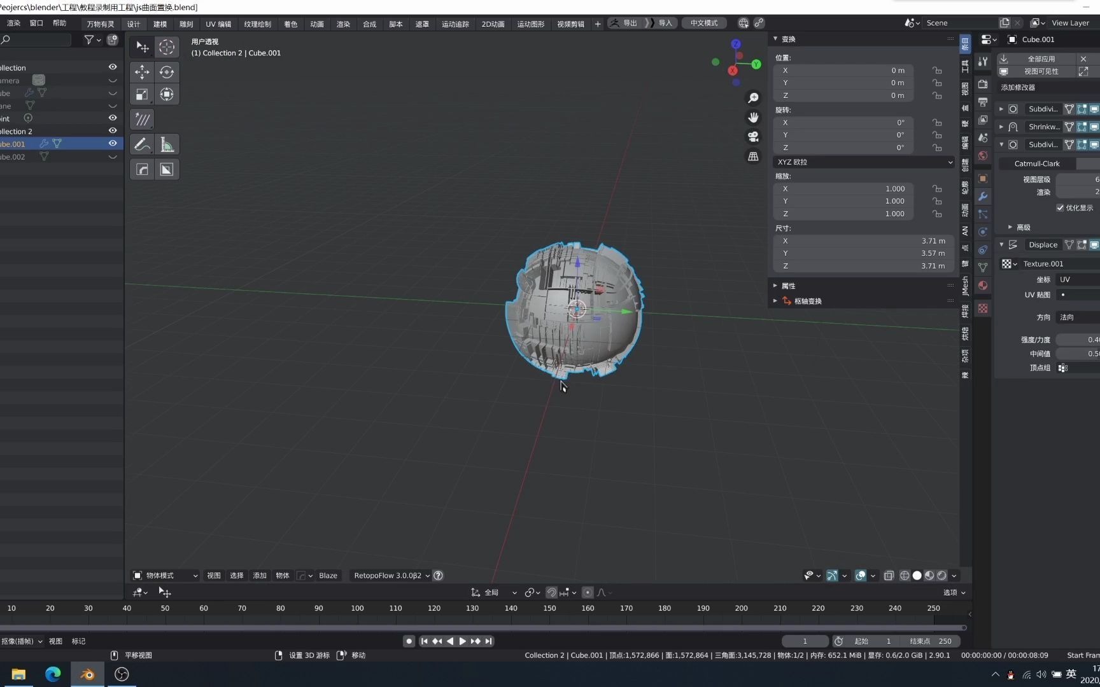
Task: Open the XYZ 欧拉 rotation order dropdown
Action: click(x=863, y=162)
